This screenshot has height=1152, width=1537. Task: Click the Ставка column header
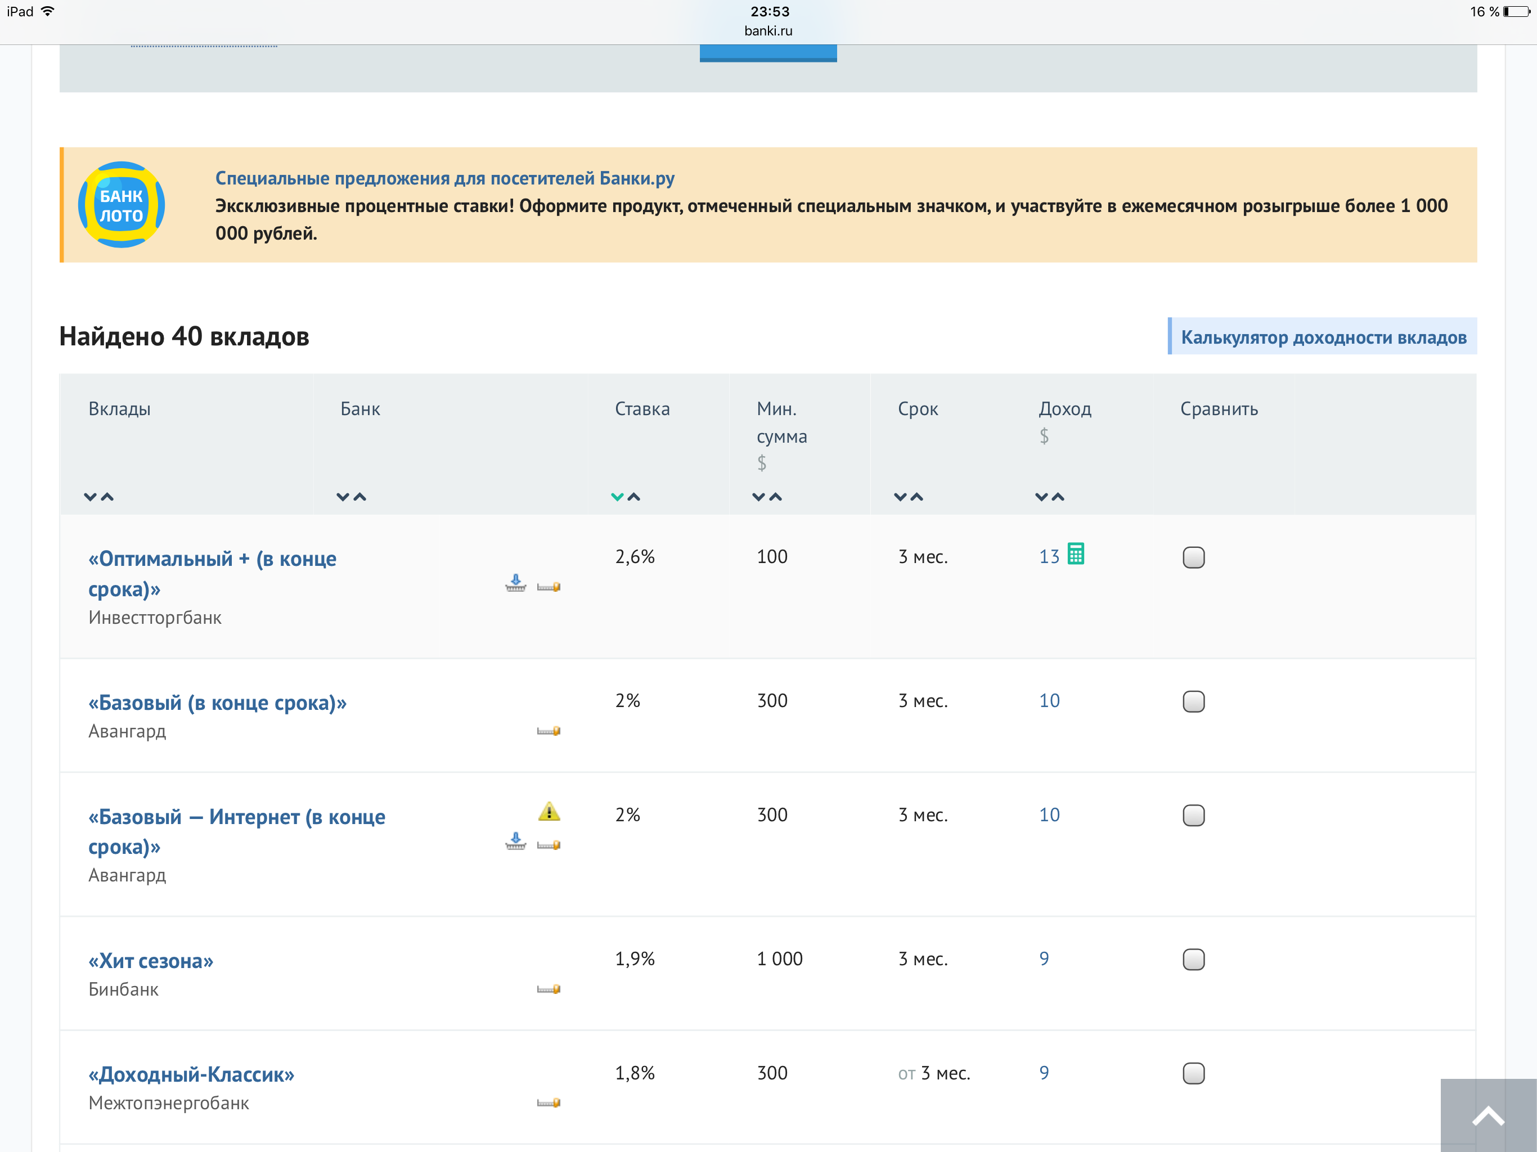(642, 408)
